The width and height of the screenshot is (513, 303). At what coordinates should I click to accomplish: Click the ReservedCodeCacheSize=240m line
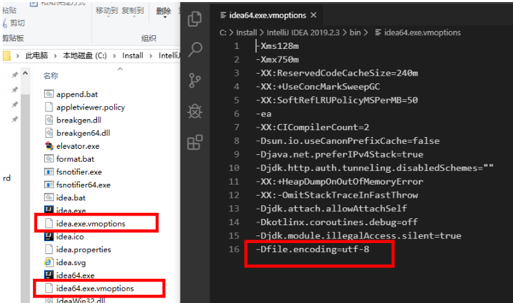click(337, 73)
